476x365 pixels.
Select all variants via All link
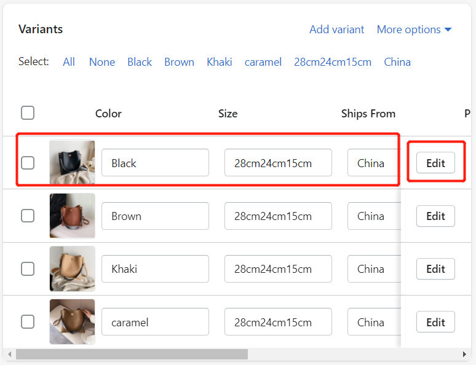click(69, 62)
